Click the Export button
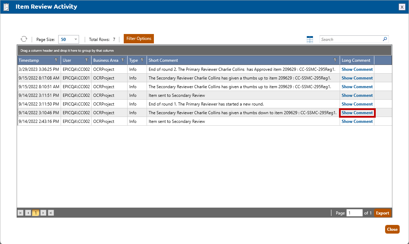 click(x=383, y=213)
